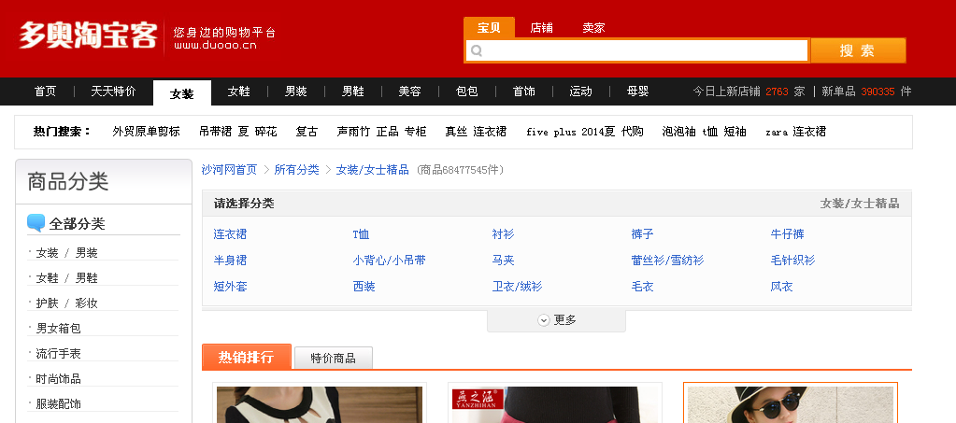Open the sunglasses hat product thumbnail
Screen dimensions: 956x423
(790, 403)
